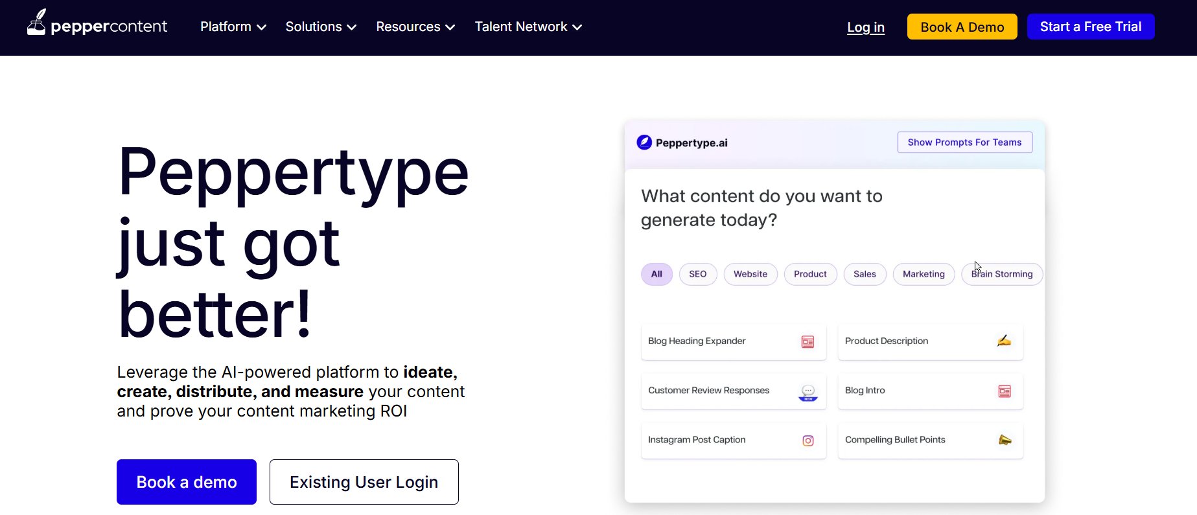Click the 'Leverage the AI-powered platform' paragraph
Viewport: 1197px width, 515px height.
[291, 391]
